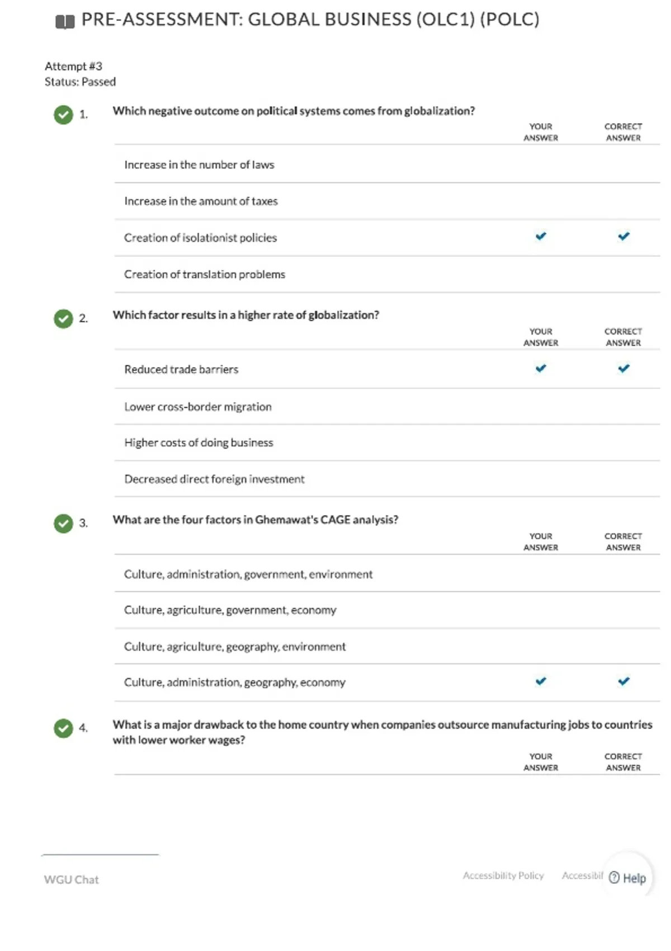
Task: Click the Creation of translation problems row
Action: (387, 274)
